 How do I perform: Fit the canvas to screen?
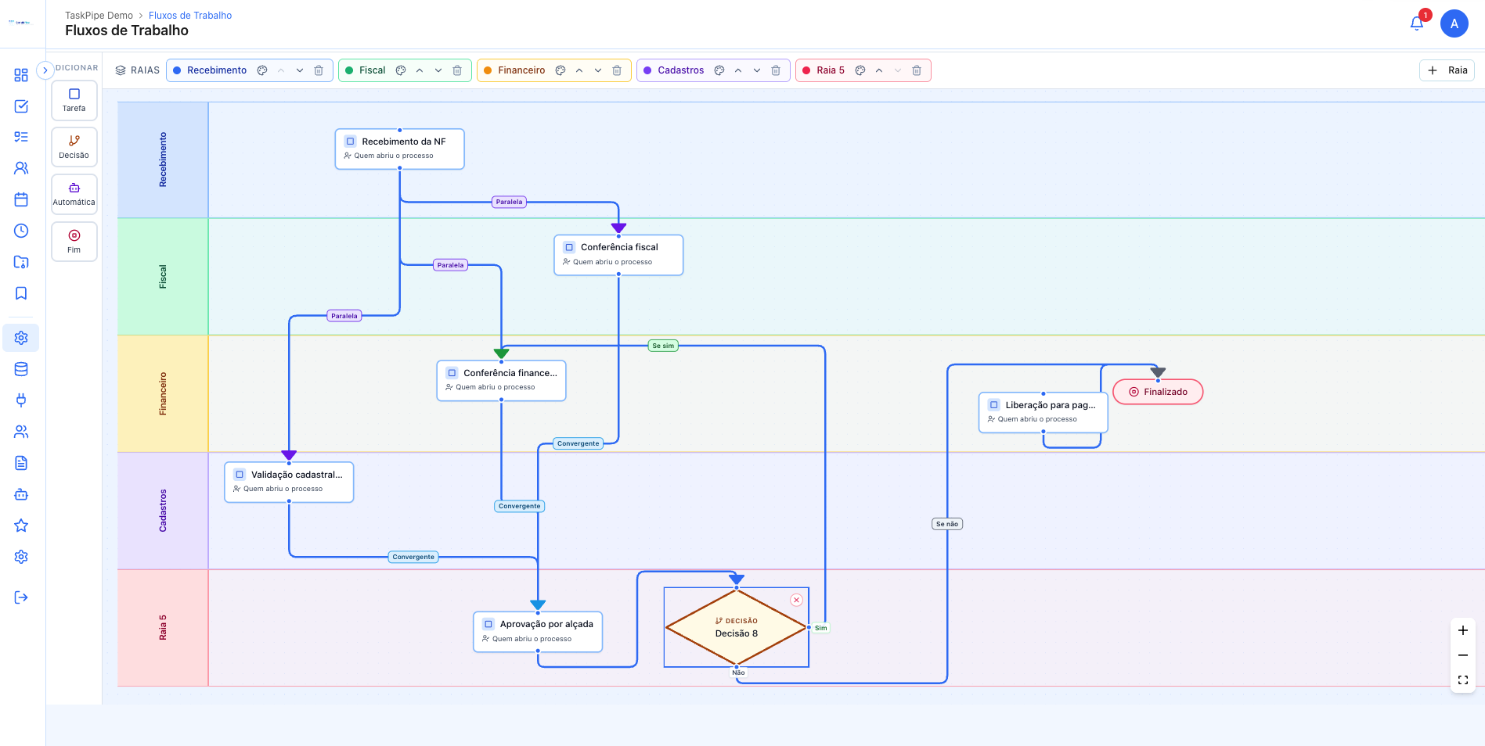coord(1463,680)
